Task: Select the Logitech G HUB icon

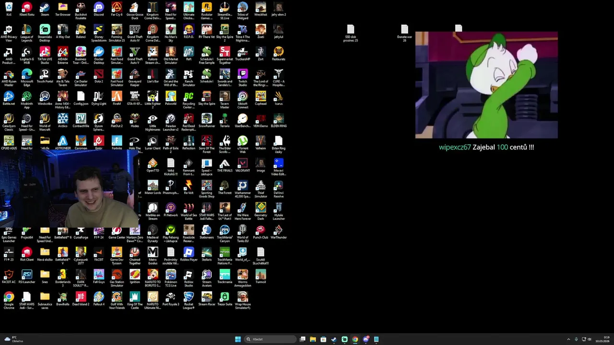Action: [27, 55]
